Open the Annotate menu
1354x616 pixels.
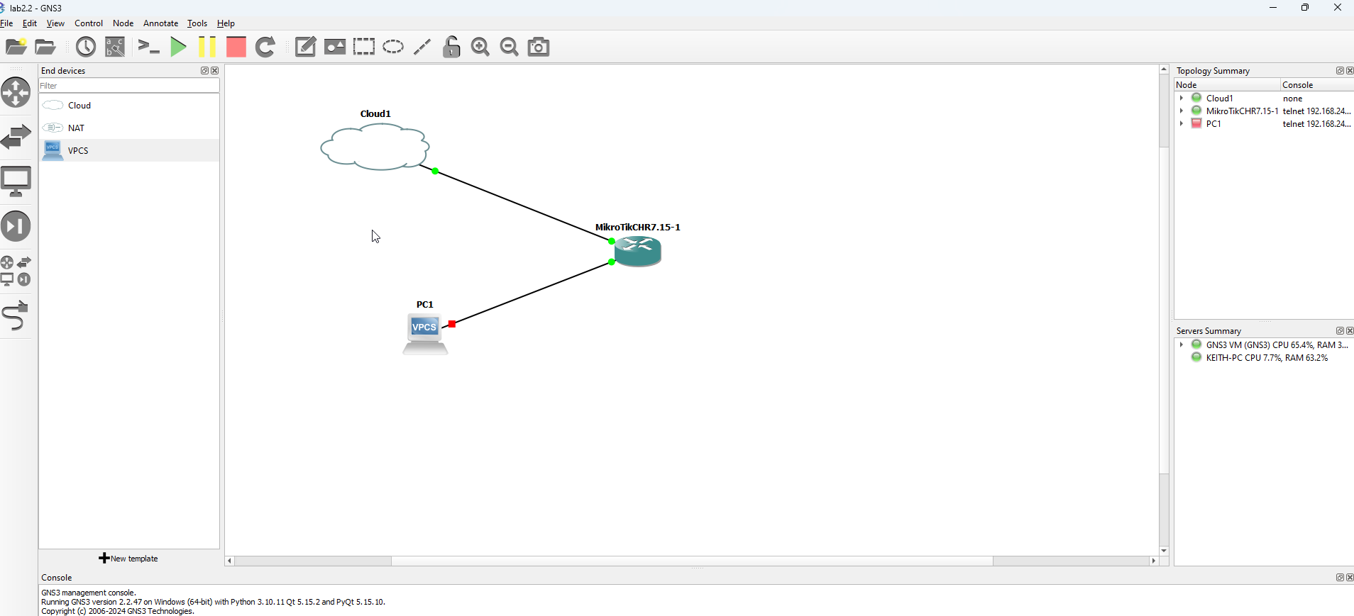161,23
